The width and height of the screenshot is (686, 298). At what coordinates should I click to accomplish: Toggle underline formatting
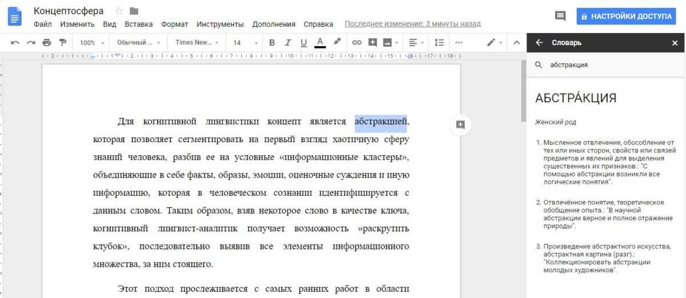(304, 43)
